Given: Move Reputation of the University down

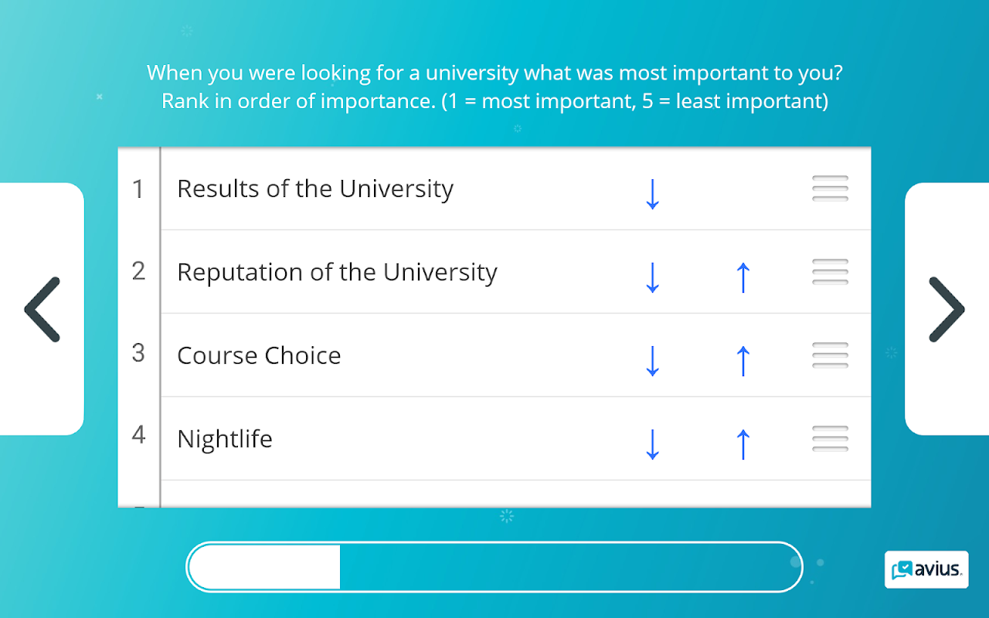Looking at the screenshot, I should 652,277.
